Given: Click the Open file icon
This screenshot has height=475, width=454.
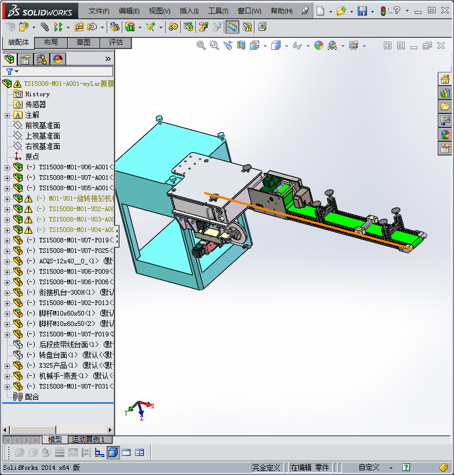Looking at the screenshot, I should coord(341,11).
